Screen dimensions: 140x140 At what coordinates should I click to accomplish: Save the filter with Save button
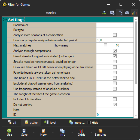point(24,132)
